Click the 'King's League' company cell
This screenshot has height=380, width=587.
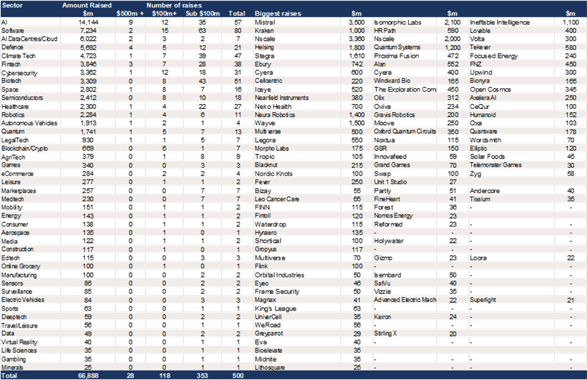[x=276, y=309]
